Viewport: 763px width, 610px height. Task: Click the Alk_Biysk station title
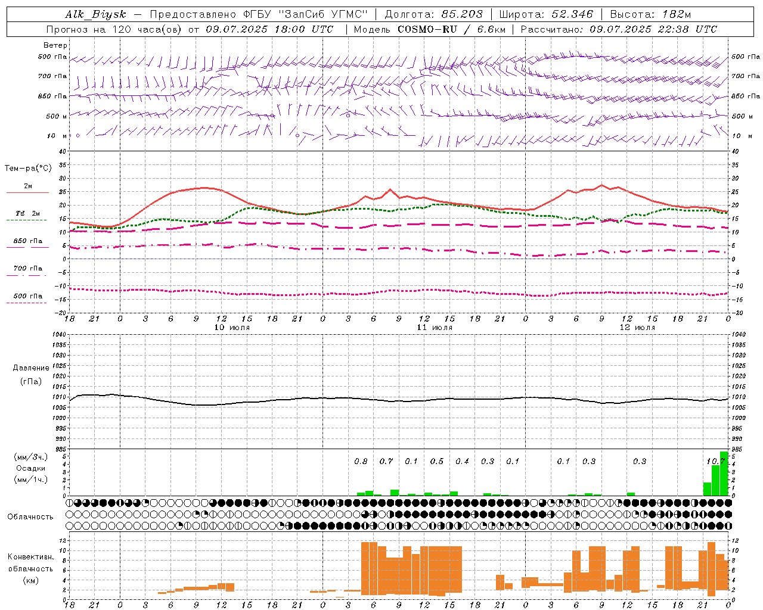coord(95,15)
